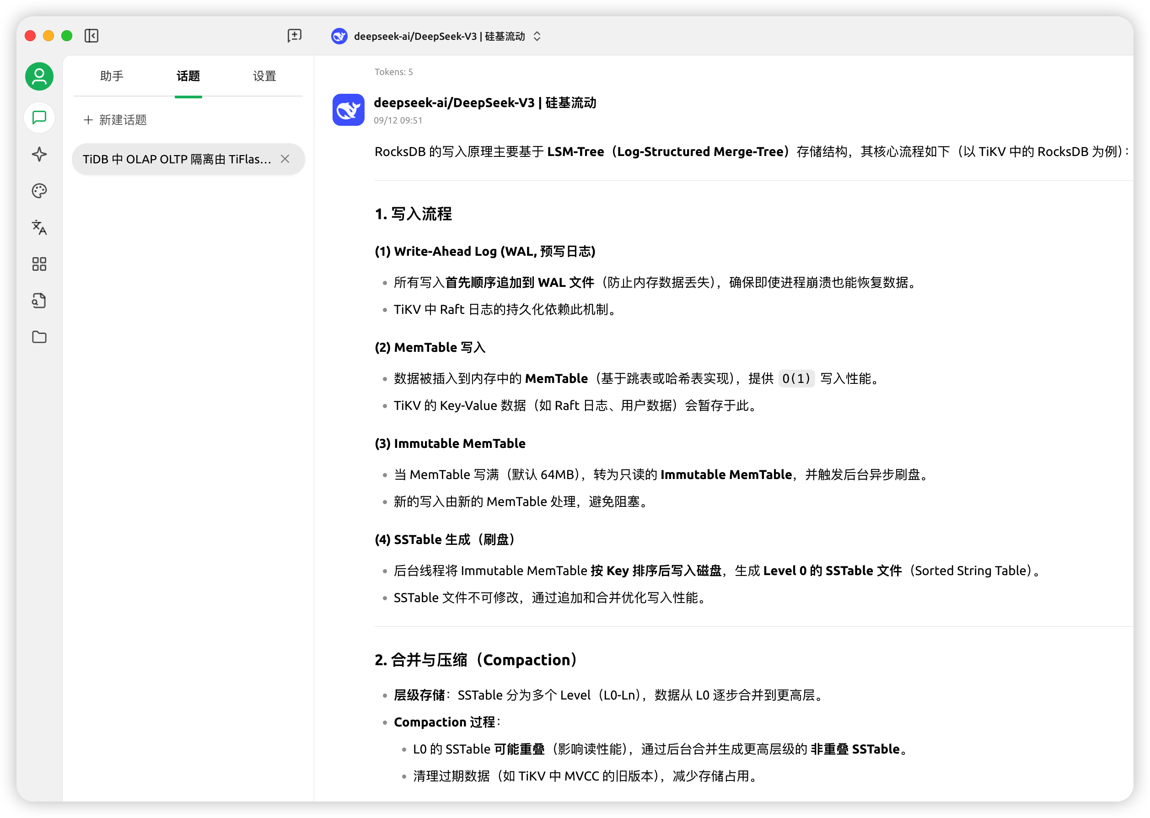Click the user avatar at sidebar top
The height and width of the screenshot is (818, 1150).
[x=39, y=76]
